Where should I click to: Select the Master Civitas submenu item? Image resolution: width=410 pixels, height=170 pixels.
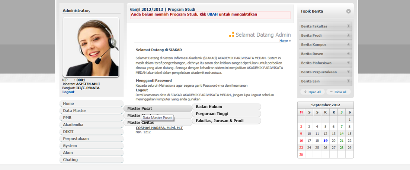[158, 123]
